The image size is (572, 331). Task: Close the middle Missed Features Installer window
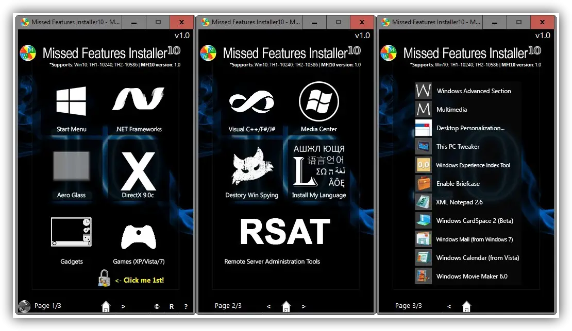tap(362, 22)
